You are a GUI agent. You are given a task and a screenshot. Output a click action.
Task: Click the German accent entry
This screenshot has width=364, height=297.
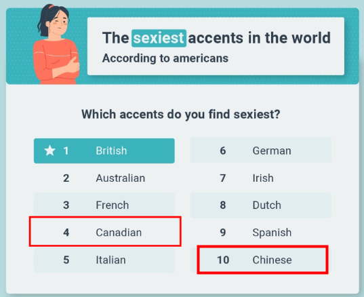(261, 151)
